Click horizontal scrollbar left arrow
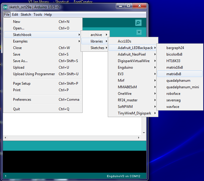This screenshot has height=181, width=204. 5,138
